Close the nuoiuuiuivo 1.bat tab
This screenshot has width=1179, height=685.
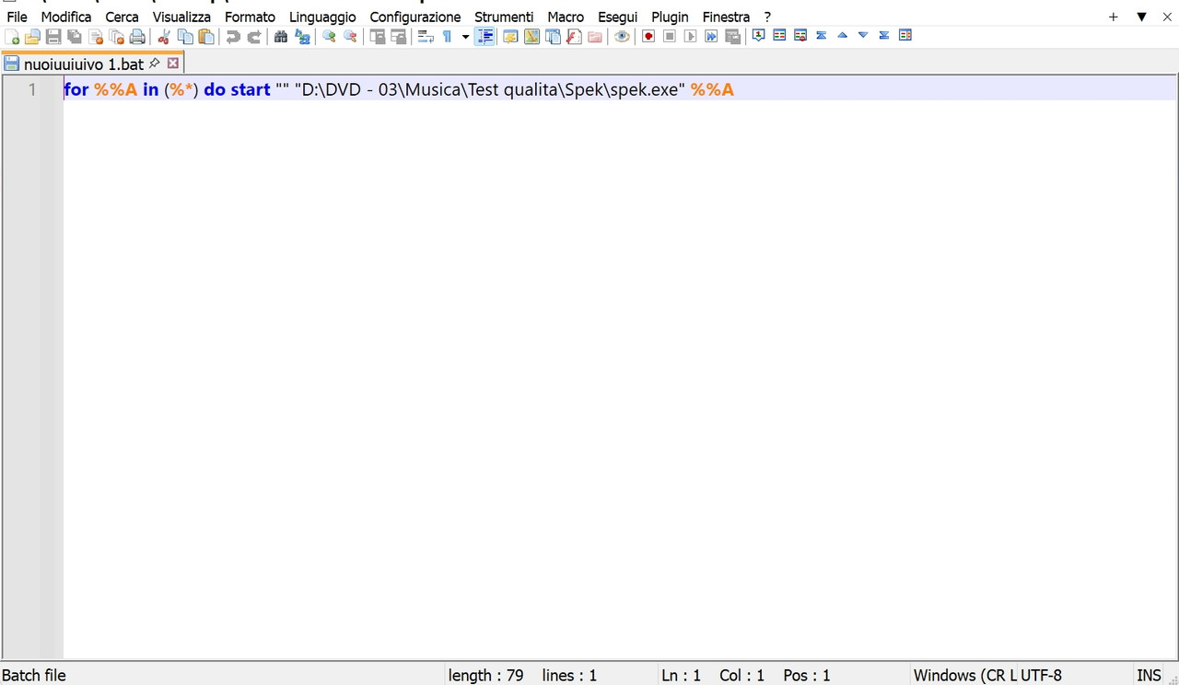click(172, 64)
